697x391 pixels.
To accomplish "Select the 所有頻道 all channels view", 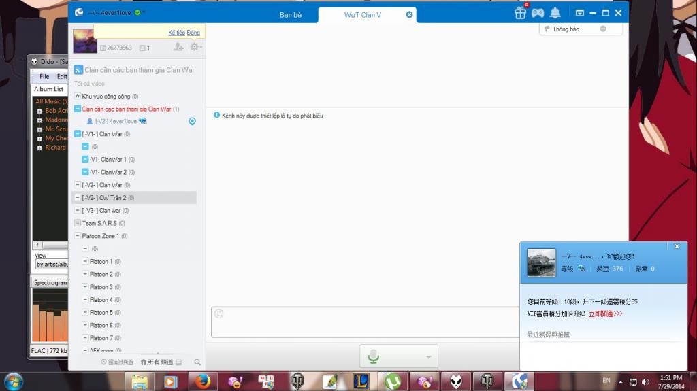I will pyautogui.click(x=157, y=362).
